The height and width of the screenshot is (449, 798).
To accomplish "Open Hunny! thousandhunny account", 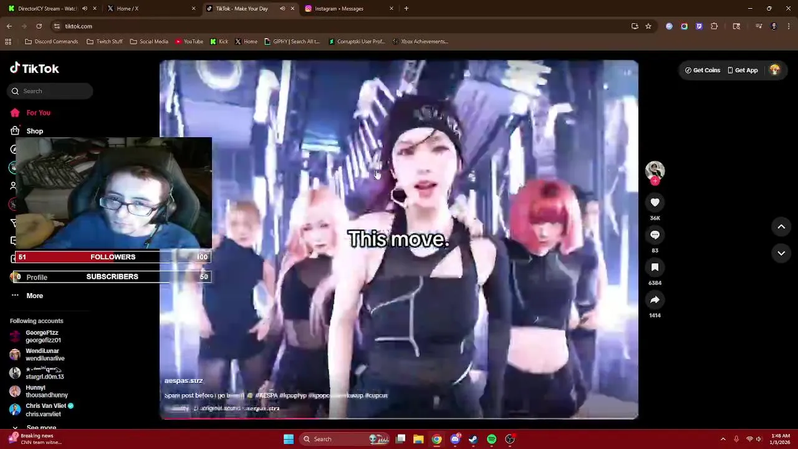I will coord(47,391).
